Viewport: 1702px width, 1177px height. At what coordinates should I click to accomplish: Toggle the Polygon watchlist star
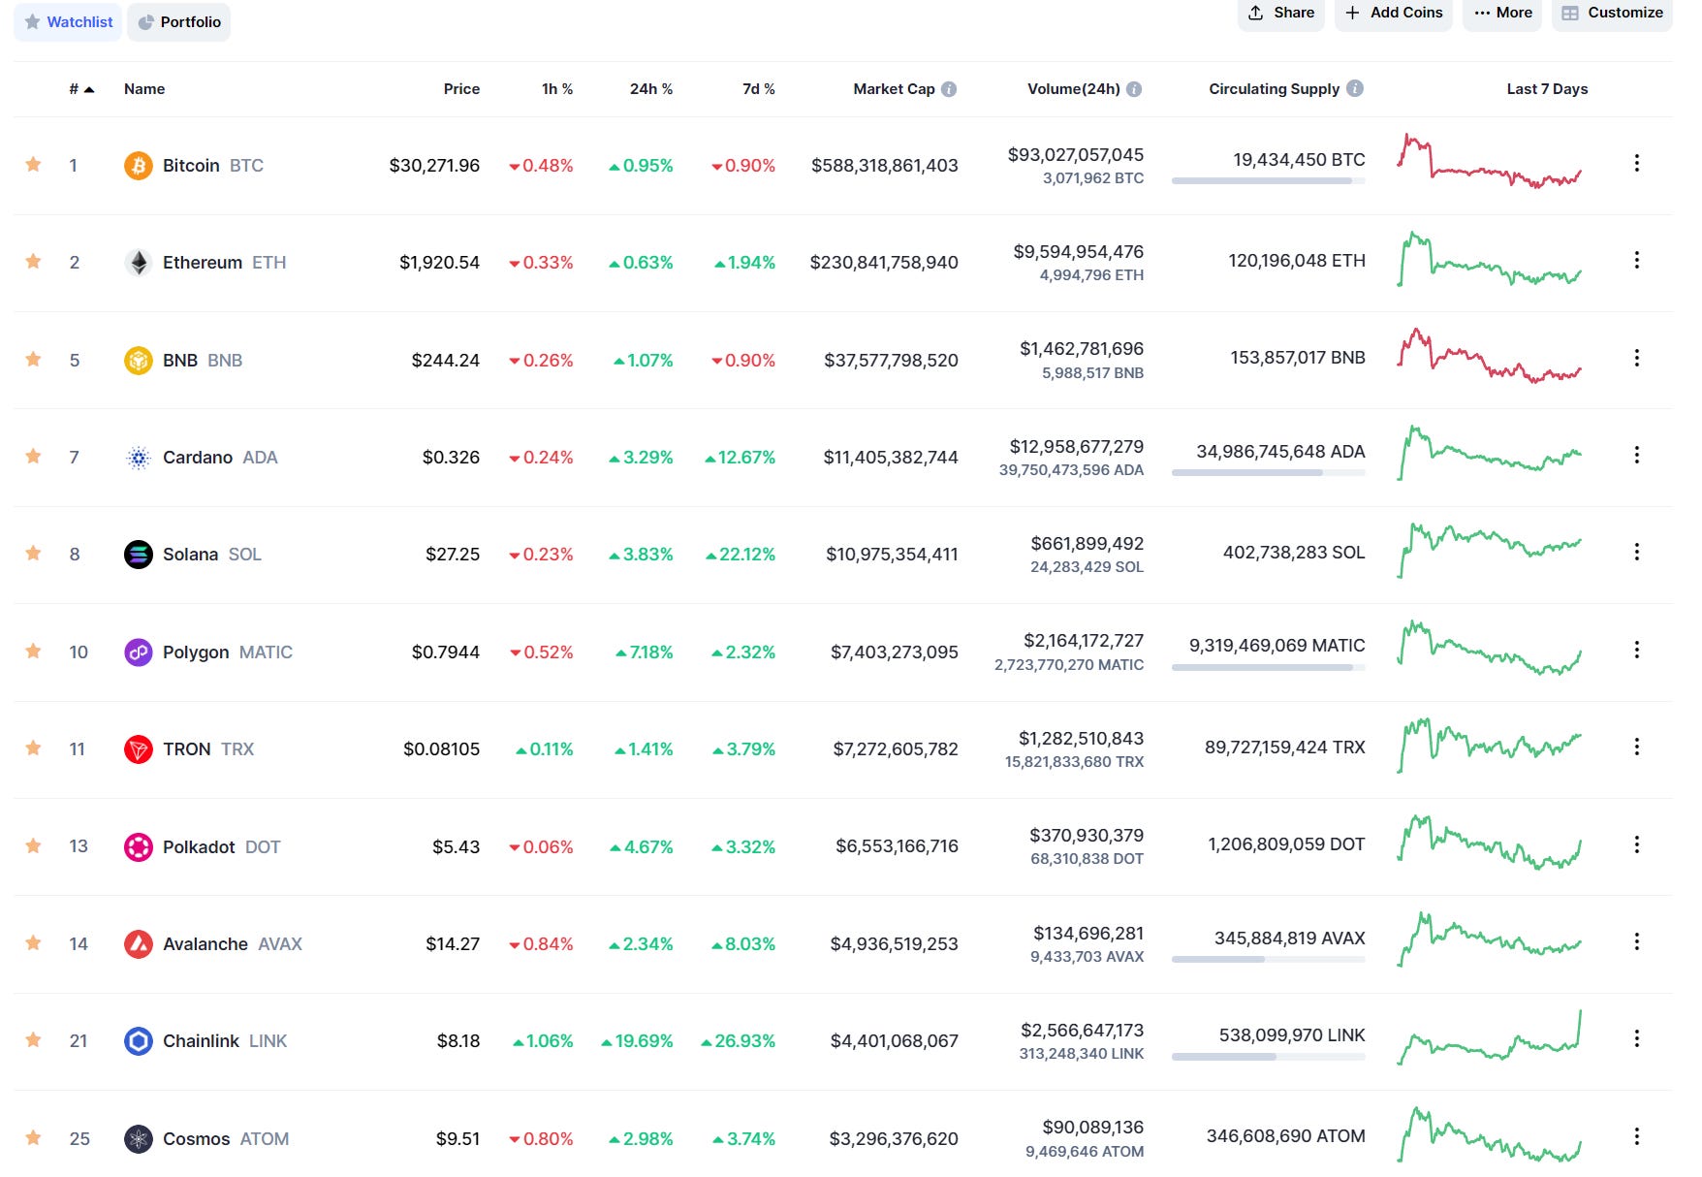point(33,651)
